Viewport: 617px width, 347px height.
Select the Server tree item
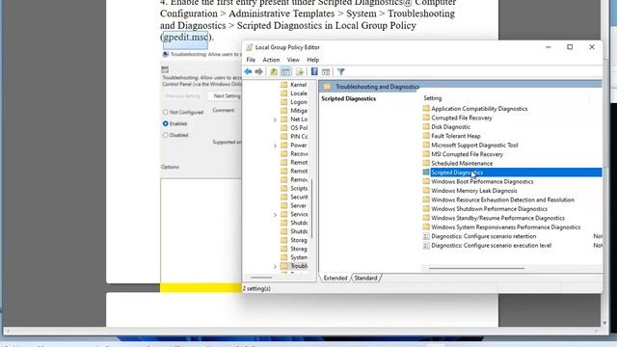(298, 205)
